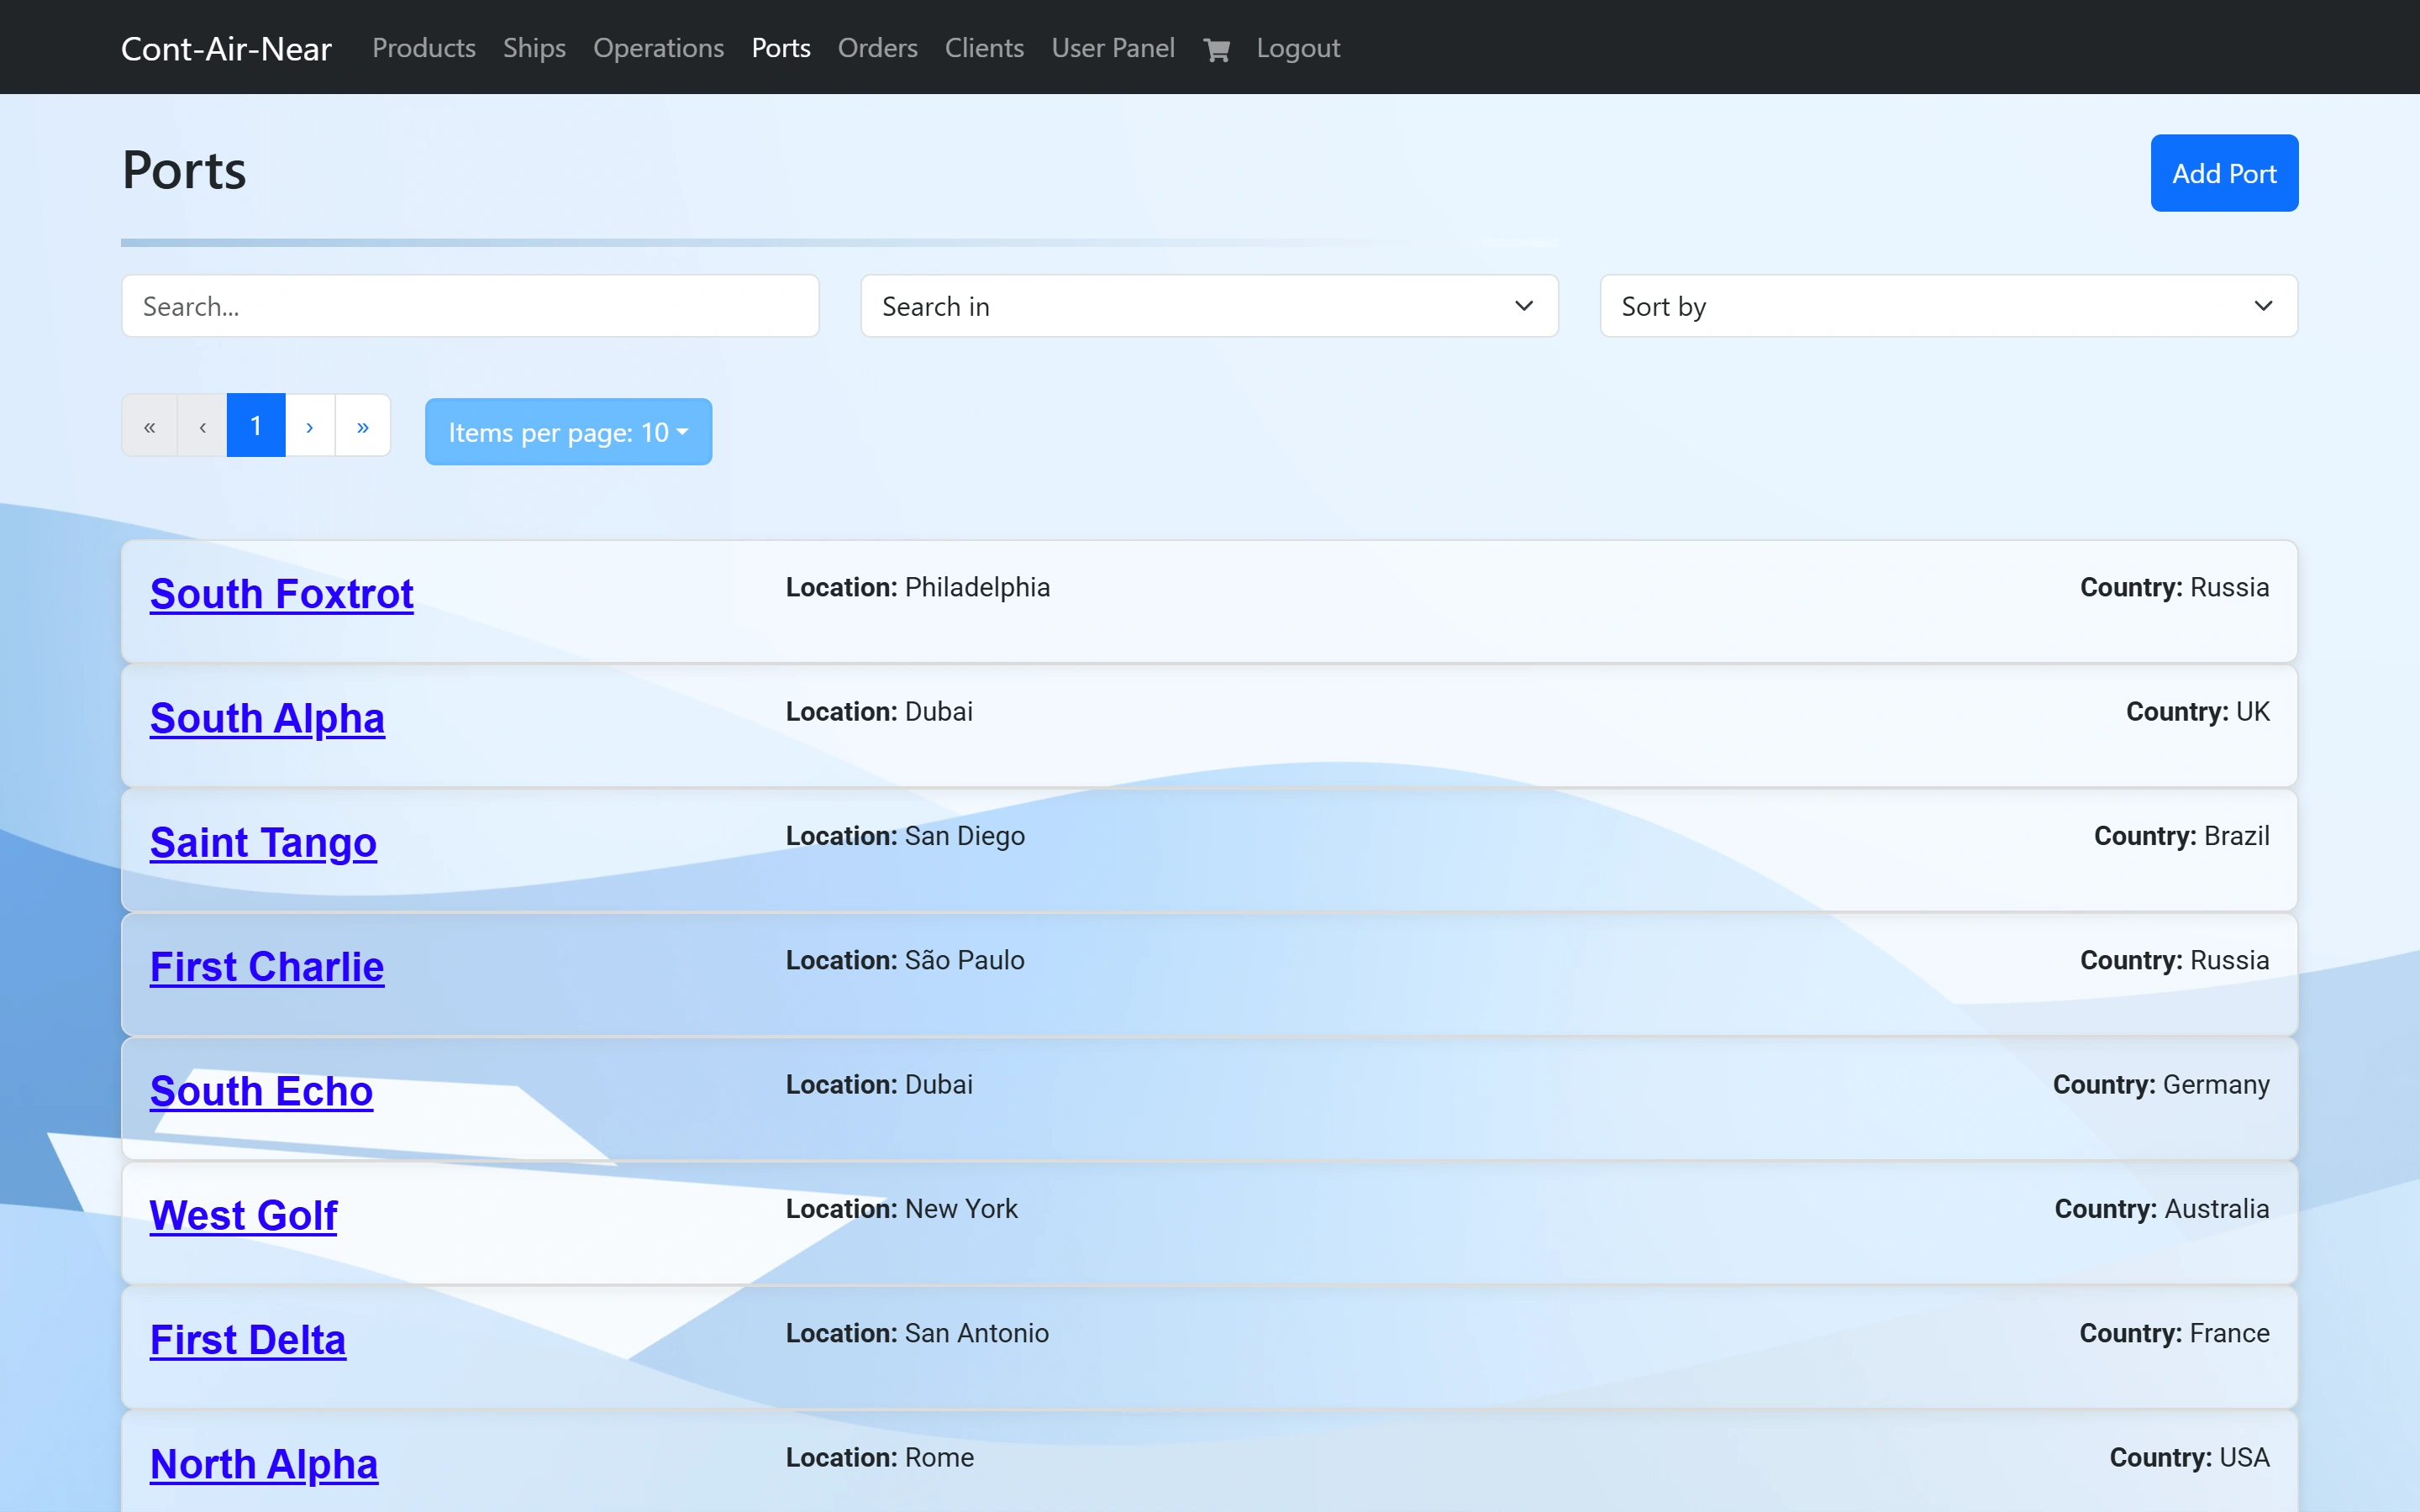Click the Location: San Antonio text

[917, 1333]
